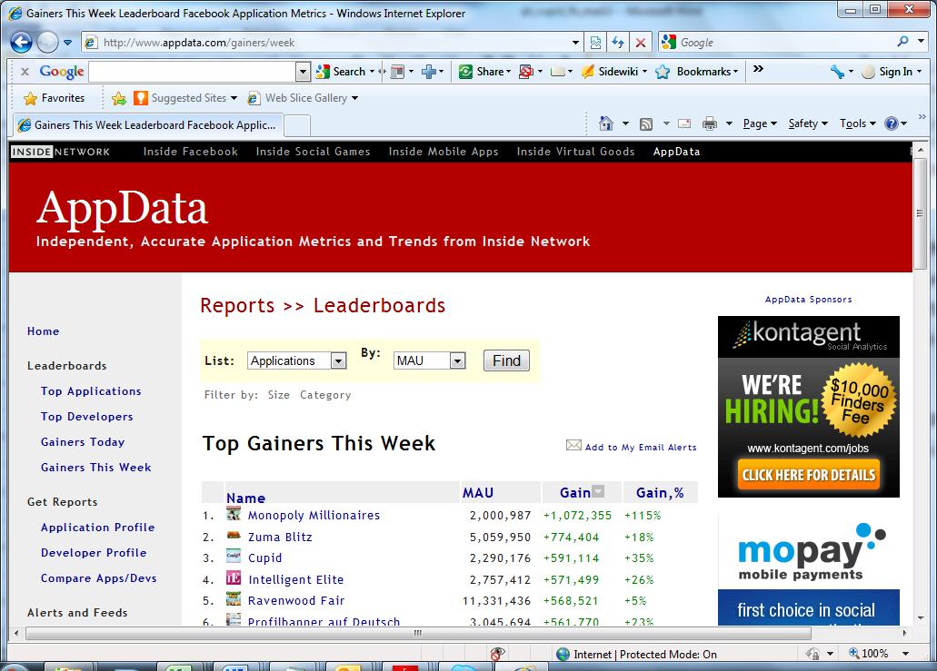Expand the zoom level dropdown at 100%
This screenshot has height=671, width=937.
pos(905,654)
